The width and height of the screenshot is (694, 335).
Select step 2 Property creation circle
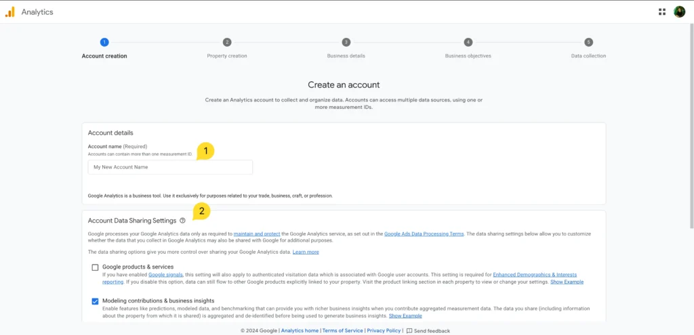coord(227,43)
